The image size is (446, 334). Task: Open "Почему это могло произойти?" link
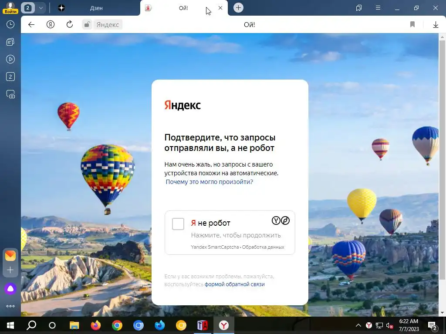209,182
